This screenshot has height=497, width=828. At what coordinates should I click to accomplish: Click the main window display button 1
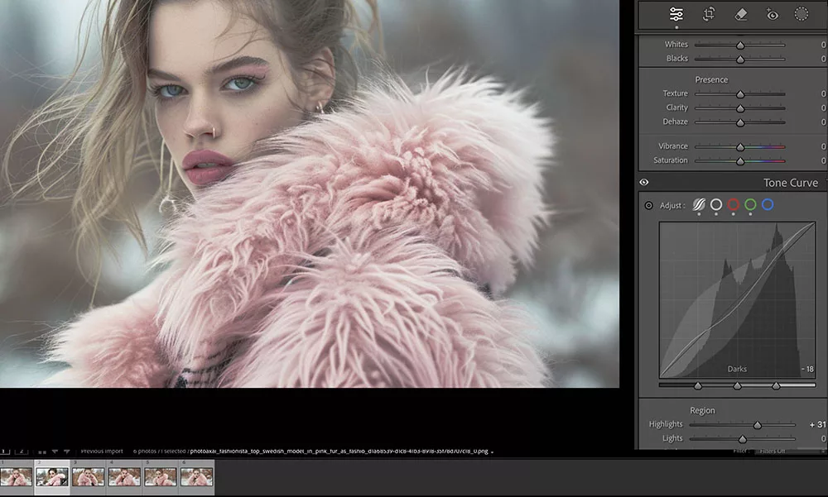5,452
